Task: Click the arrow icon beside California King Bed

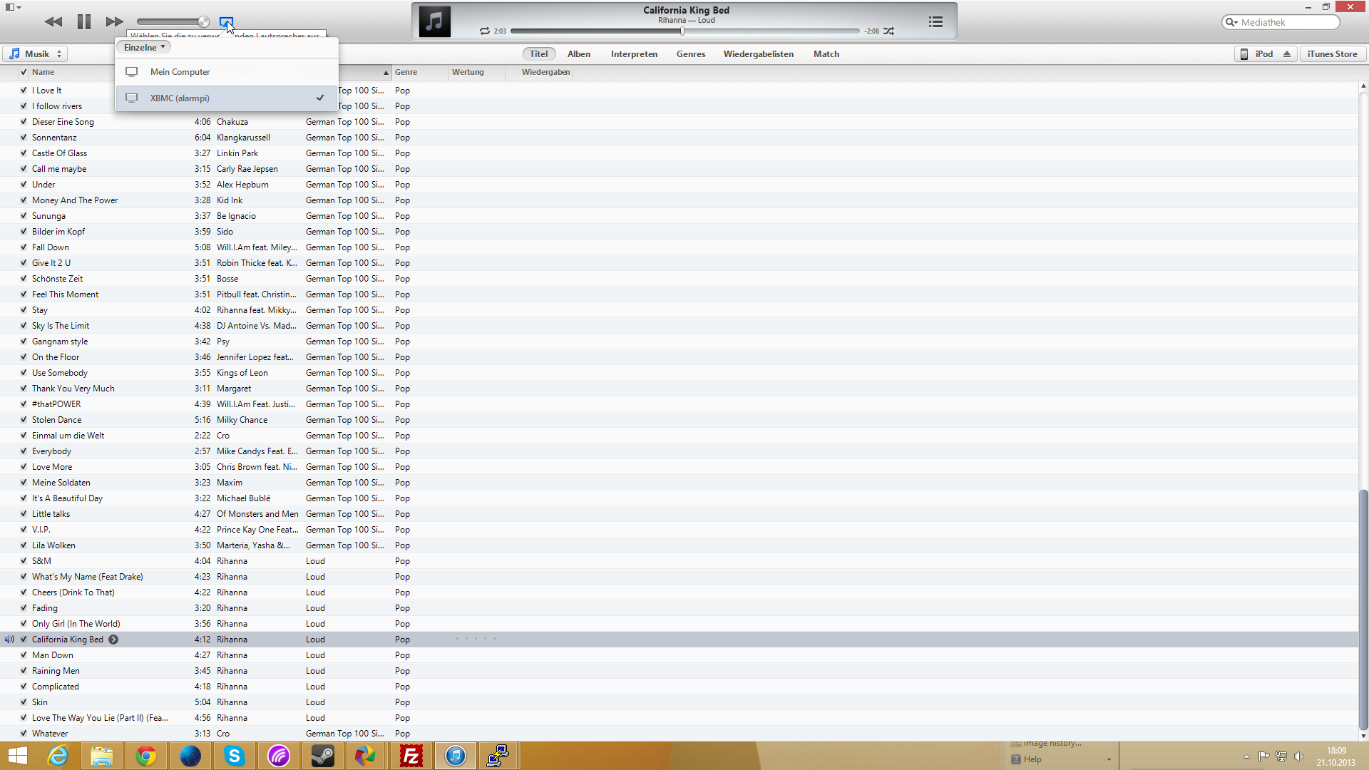Action: coord(113,640)
